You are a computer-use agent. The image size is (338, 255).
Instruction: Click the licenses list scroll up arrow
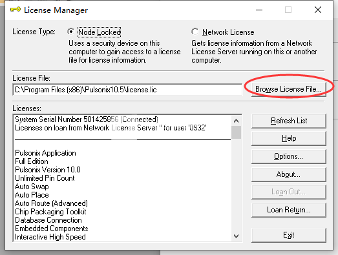237,121
